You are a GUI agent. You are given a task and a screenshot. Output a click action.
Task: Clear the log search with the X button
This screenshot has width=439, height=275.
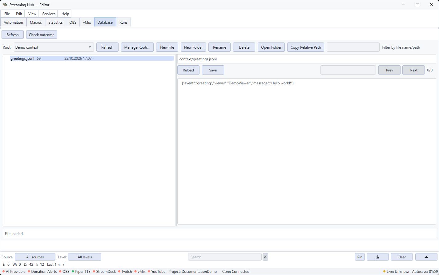265,257
